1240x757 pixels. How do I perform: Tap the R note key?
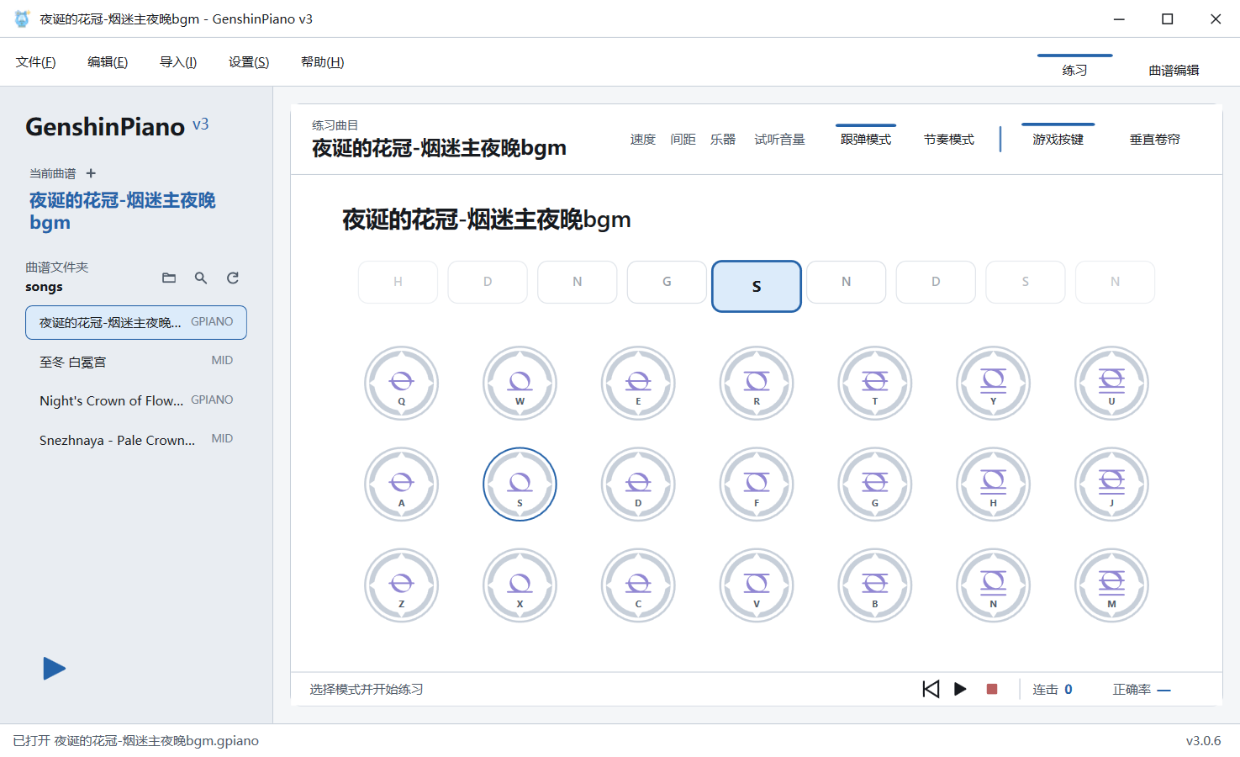757,383
